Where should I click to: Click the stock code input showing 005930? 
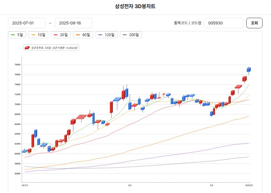point(224,23)
